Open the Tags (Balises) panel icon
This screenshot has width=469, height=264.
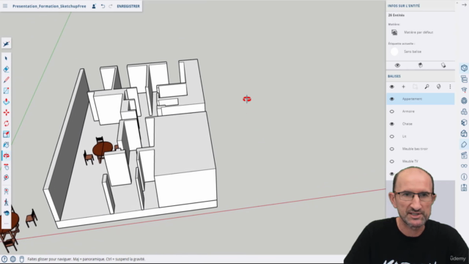[x=464, y=144]
